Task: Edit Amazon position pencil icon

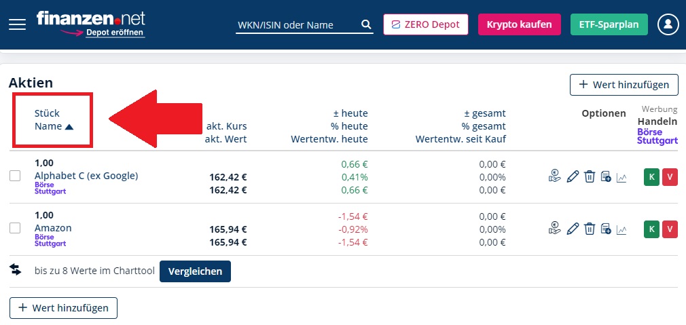Action: 573,229
